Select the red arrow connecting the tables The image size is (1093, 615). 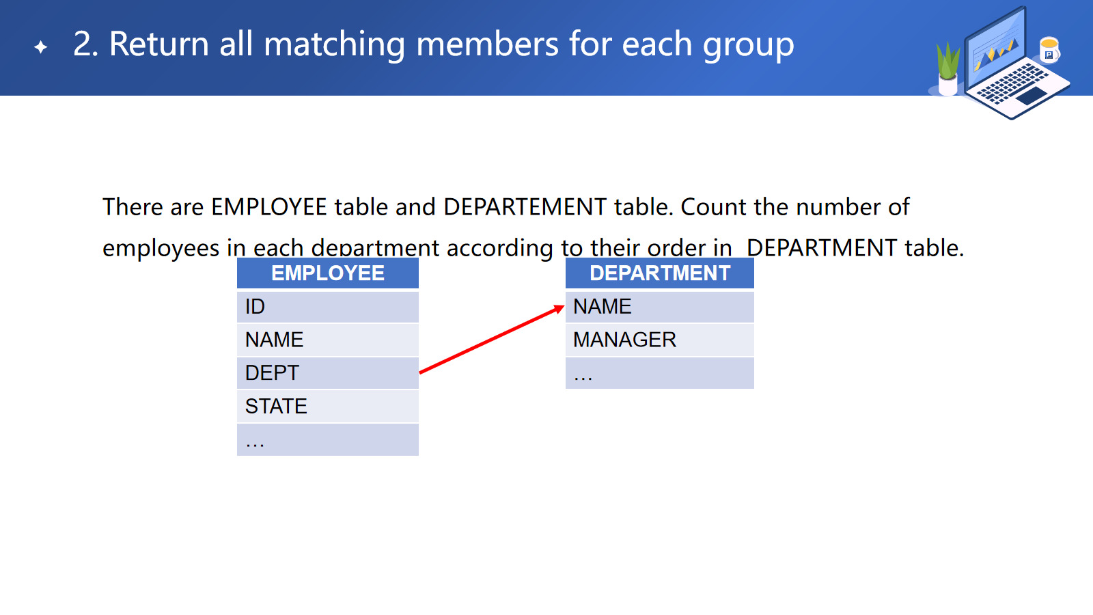491,340
